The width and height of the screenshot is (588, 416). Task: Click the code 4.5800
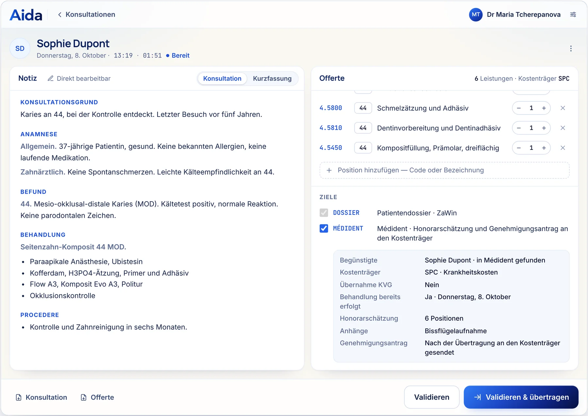pos(331,108)
